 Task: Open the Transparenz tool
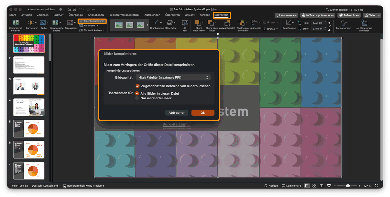click(x=71, y=23)
